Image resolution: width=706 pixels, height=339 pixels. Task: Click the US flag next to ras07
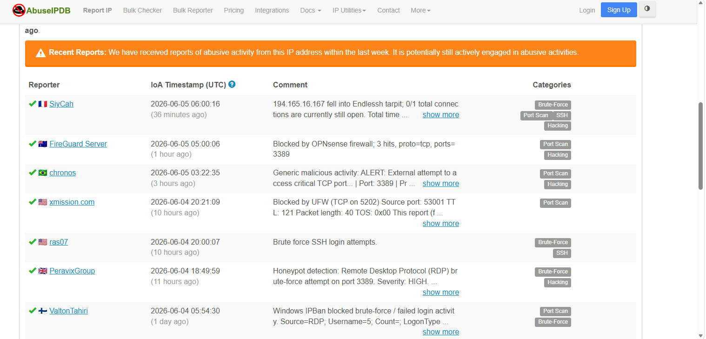point(43,242)
